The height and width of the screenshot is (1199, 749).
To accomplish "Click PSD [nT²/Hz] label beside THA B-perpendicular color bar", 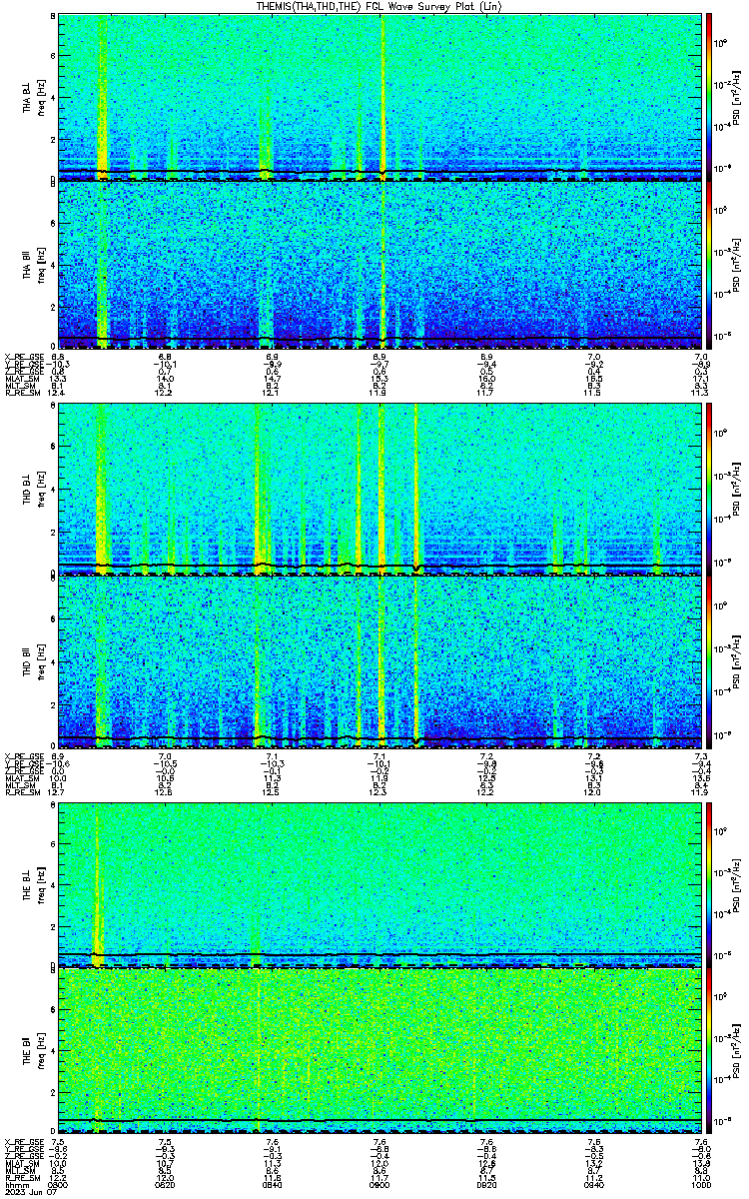I will click(x=736, y=97).
